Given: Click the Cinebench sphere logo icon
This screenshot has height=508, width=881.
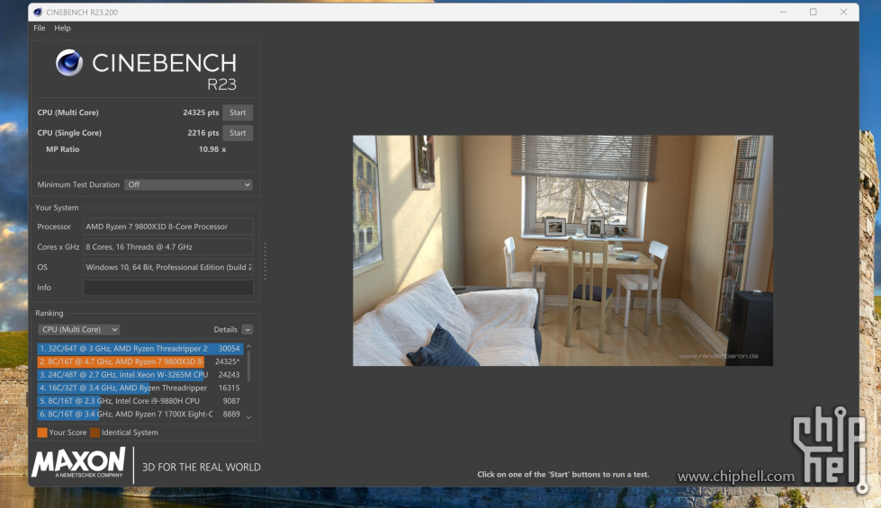Looking at the screenshot, I should pyautogui.click(x=69, y=63).
